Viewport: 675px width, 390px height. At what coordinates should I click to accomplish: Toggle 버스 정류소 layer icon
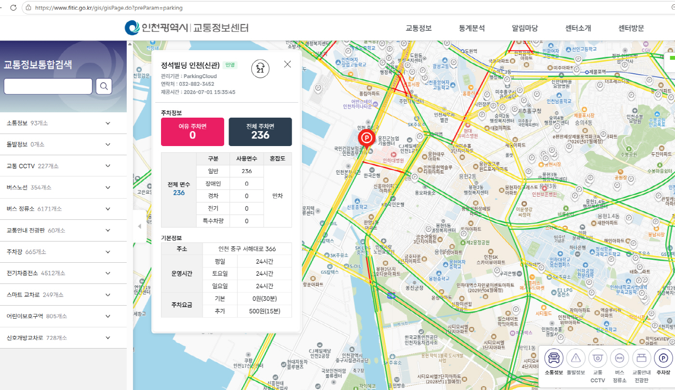[x=620, y=358]
